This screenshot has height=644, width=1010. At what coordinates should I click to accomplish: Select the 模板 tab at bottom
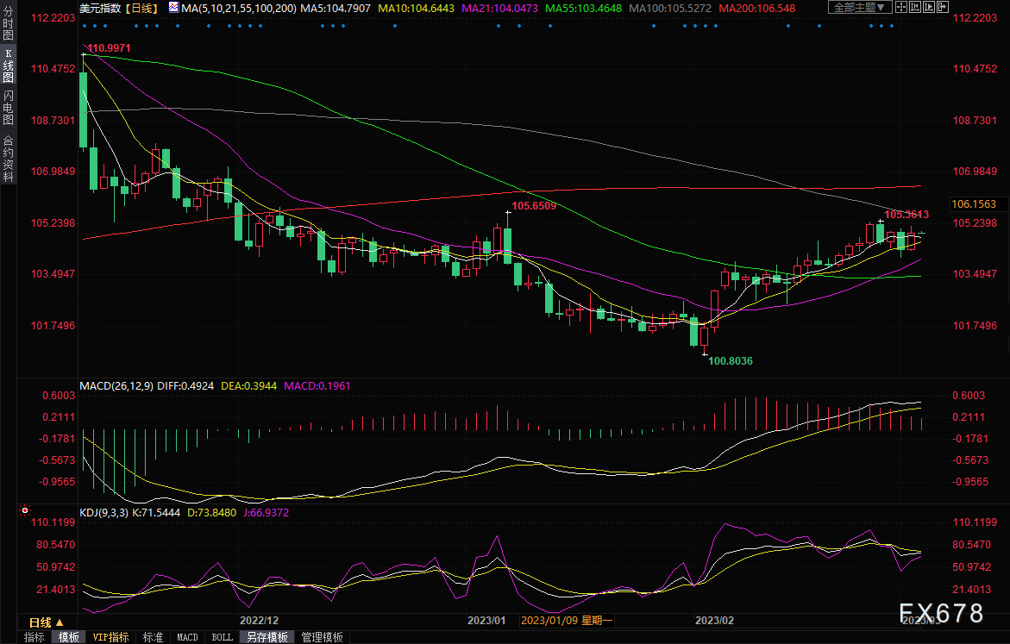tap(68, 637)
